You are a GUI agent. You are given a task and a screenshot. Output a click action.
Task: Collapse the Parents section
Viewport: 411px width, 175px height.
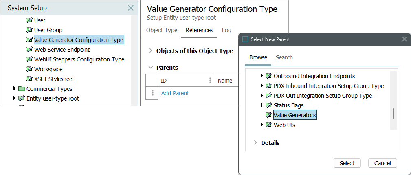[151, 68]
